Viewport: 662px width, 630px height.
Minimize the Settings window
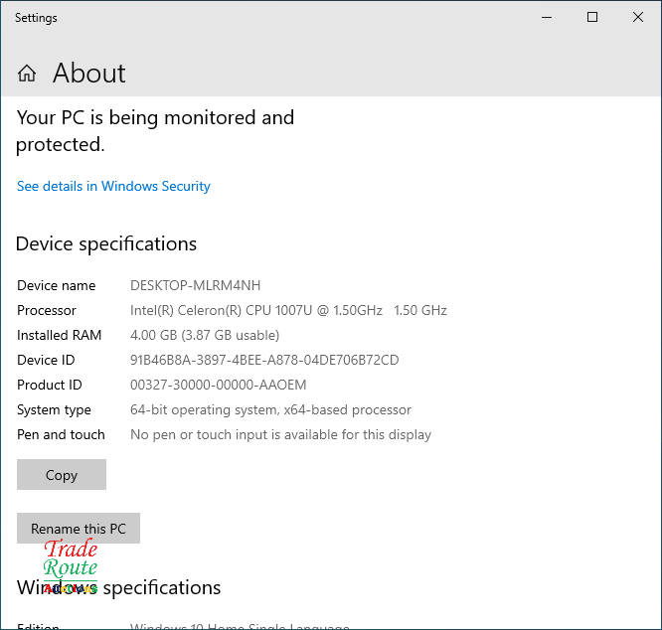pyautogui.click(x=546, y=17)
